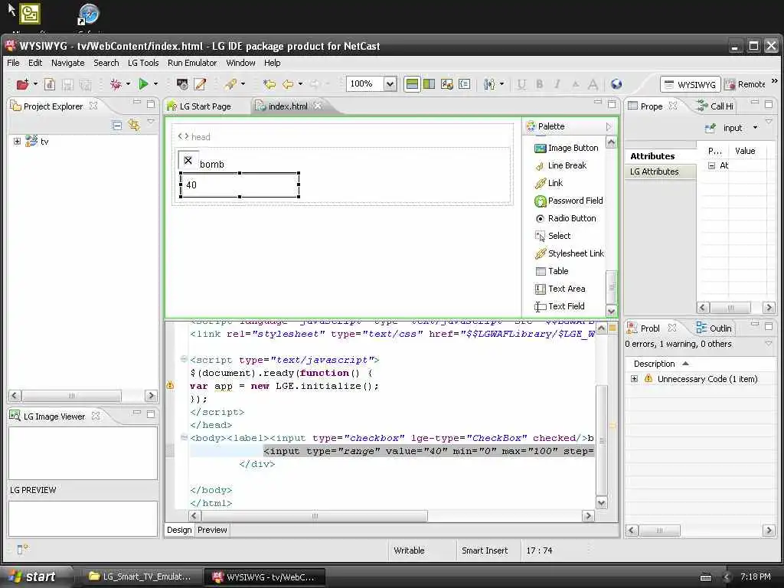Show source-only view icon
Image resolution: width=784 pixels, height=588 pixels.
pos(465,84)
